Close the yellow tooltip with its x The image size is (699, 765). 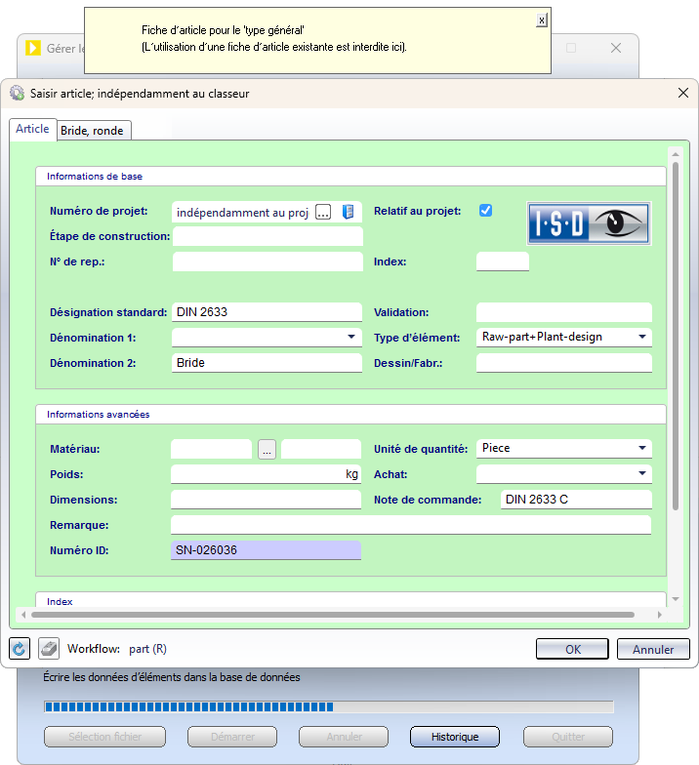point(541,20)
